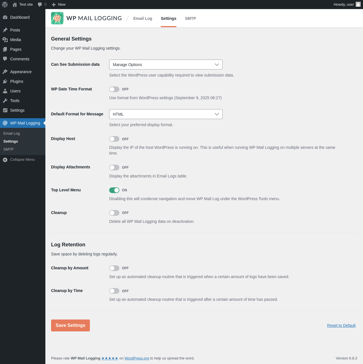
Task: Open the Default Format for Message dropdown
Action: point(166,114)
